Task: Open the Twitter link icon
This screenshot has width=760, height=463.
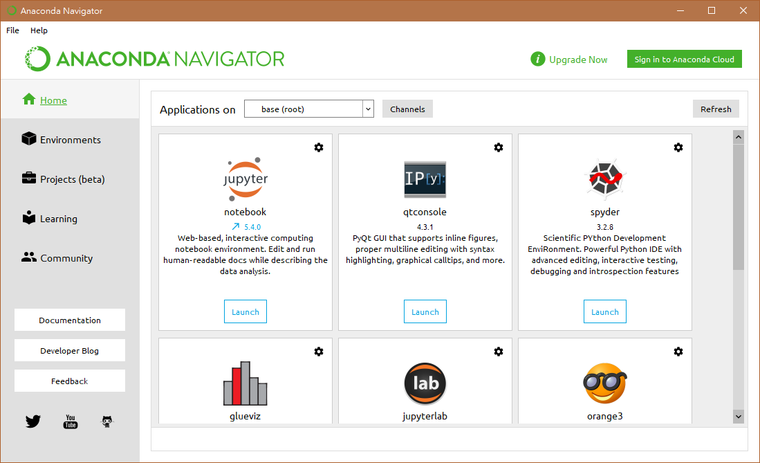Action: (x=33, y=421)
